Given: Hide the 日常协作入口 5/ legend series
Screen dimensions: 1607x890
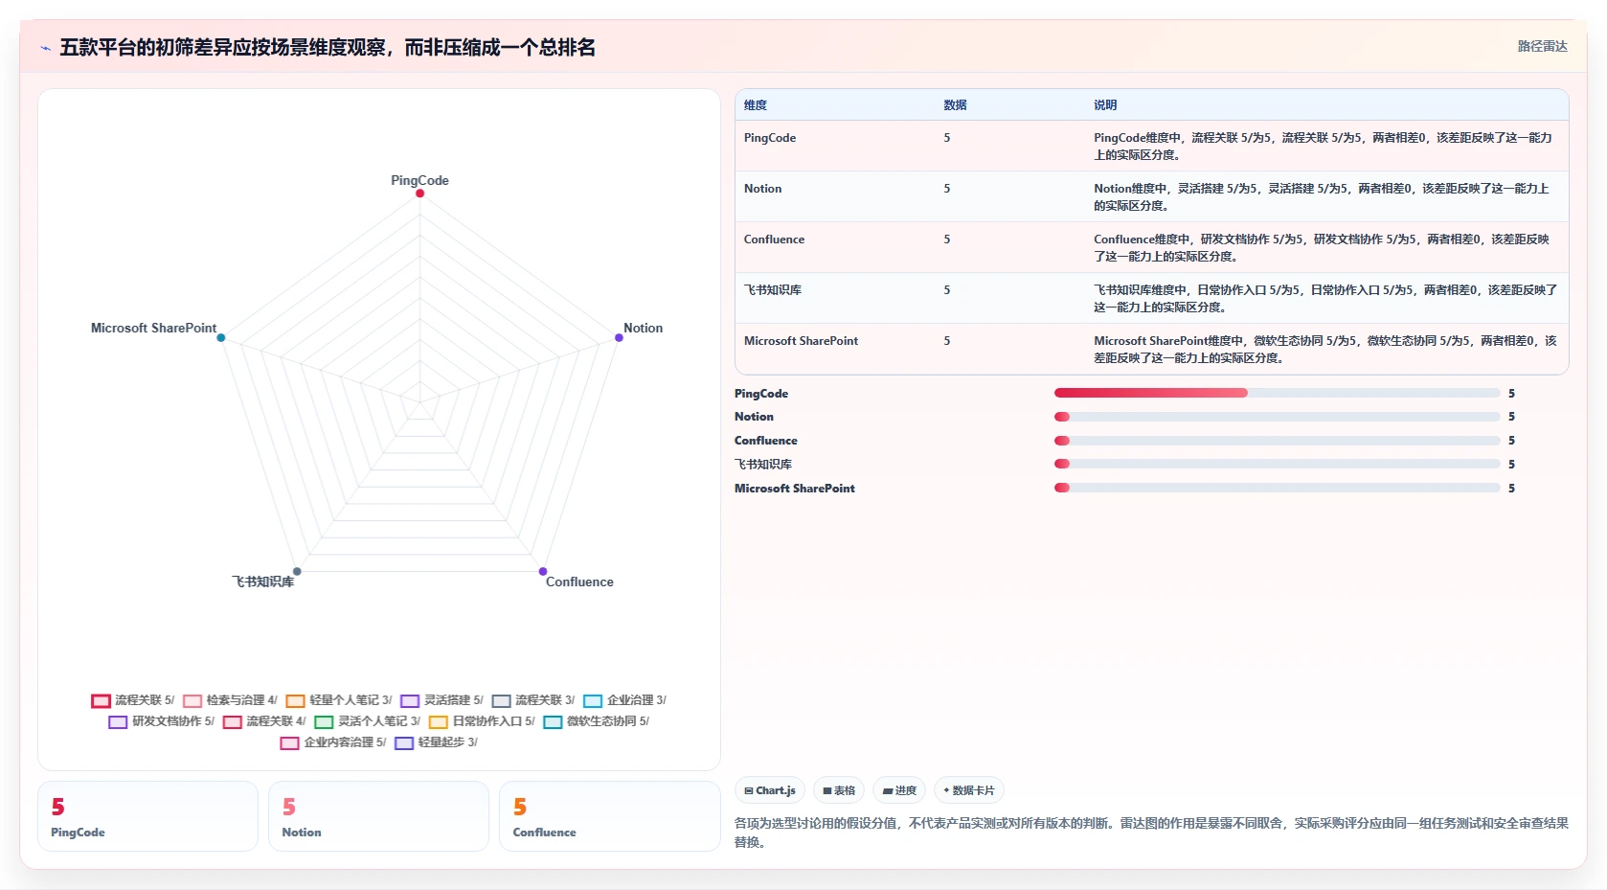Looking at the screenshot, I should pos(482,721).
